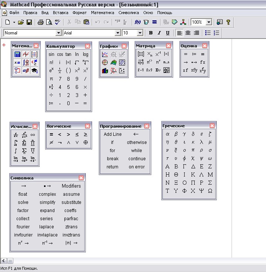
Task: Open the Graph palette icon in Math toolbar
Action: click(x=26, y=54)
